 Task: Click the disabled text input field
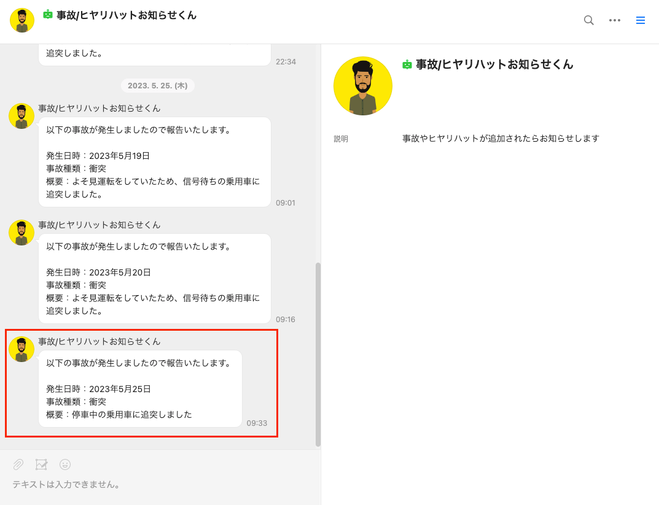tap(160, 484)
